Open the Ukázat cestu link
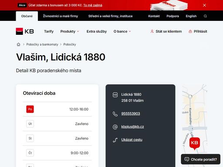223x167 pixels. [x=132, y=140]
